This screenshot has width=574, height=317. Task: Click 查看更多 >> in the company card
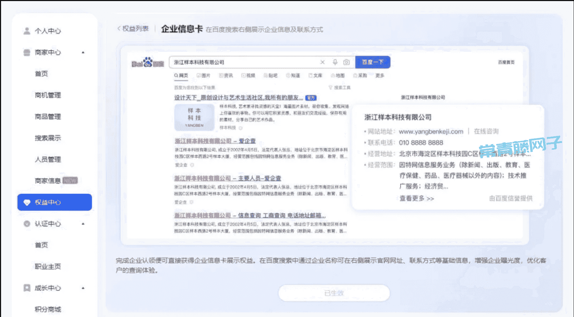click(417, 198)
